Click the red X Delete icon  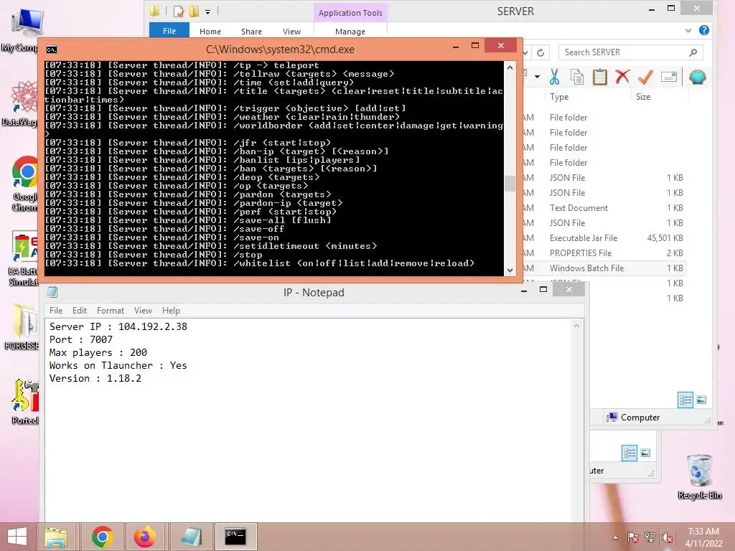(x=622, y=76)
